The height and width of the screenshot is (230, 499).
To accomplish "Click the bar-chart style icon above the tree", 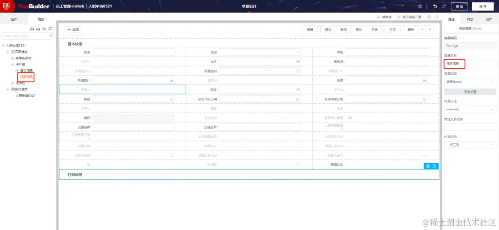I will click(51, 29).
